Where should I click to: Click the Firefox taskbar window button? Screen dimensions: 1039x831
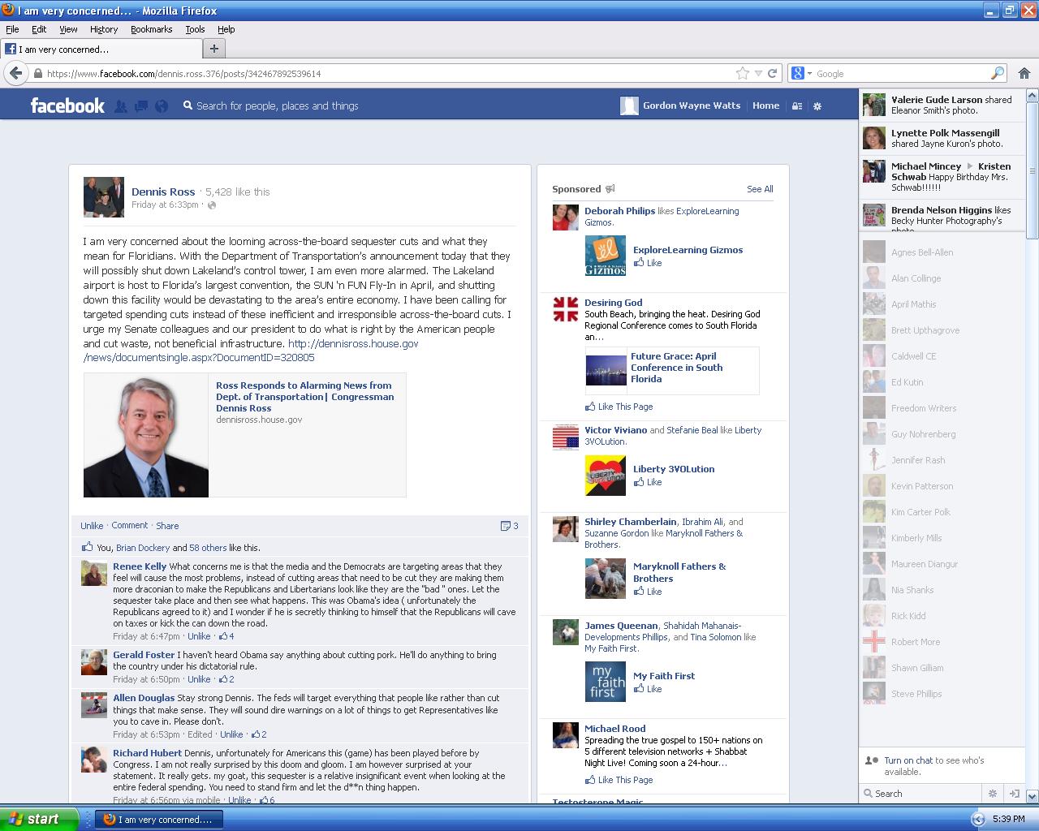click(x=159, y=820)
